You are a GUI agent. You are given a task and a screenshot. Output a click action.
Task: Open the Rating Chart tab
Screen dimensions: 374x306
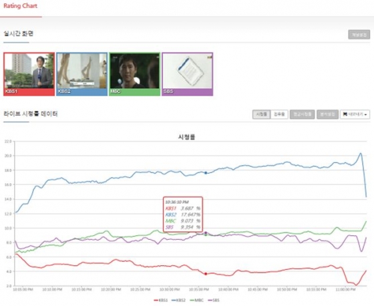coord(20,6)
